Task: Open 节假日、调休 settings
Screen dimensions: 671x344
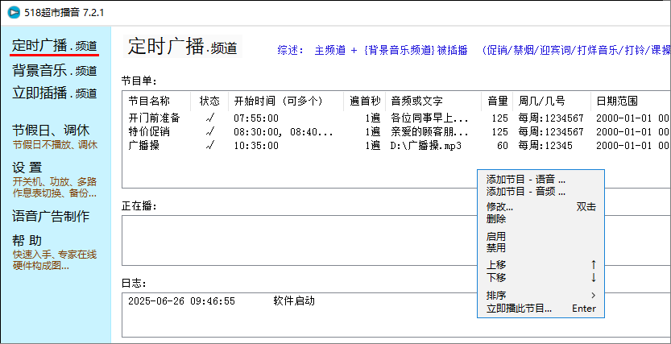Action: pyautogui.click(x=51, y=130)
